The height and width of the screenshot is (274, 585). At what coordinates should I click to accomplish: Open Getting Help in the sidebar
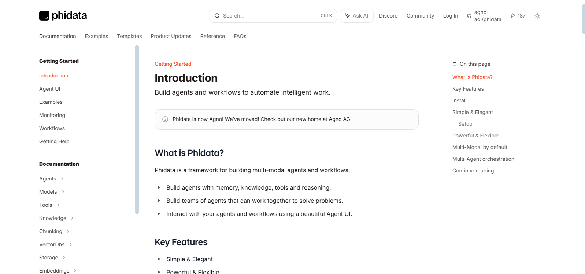point(54,141)
